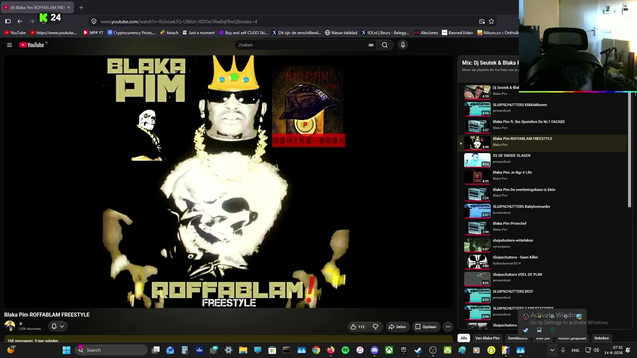This screenshot has width=637, height=358.
Task: Open the YouTube bookmark in bookmarks bar
Action: tap(14, 33)
